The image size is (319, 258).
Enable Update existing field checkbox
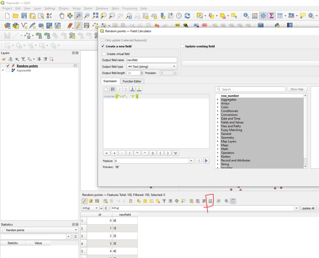(x=182, y=46)
